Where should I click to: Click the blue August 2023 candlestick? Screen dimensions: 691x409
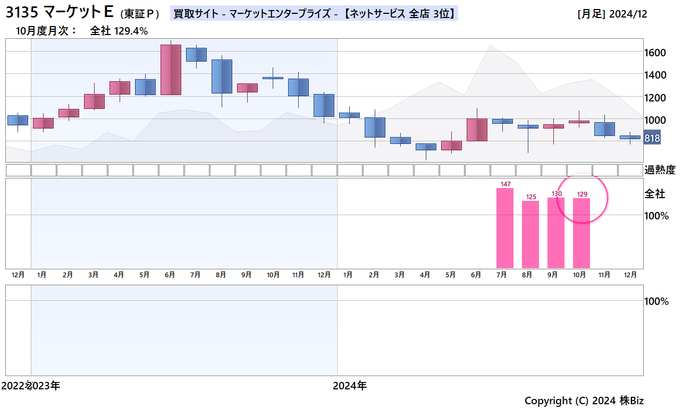click(222, 76)
